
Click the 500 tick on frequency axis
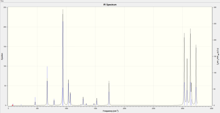coord(37,108)
